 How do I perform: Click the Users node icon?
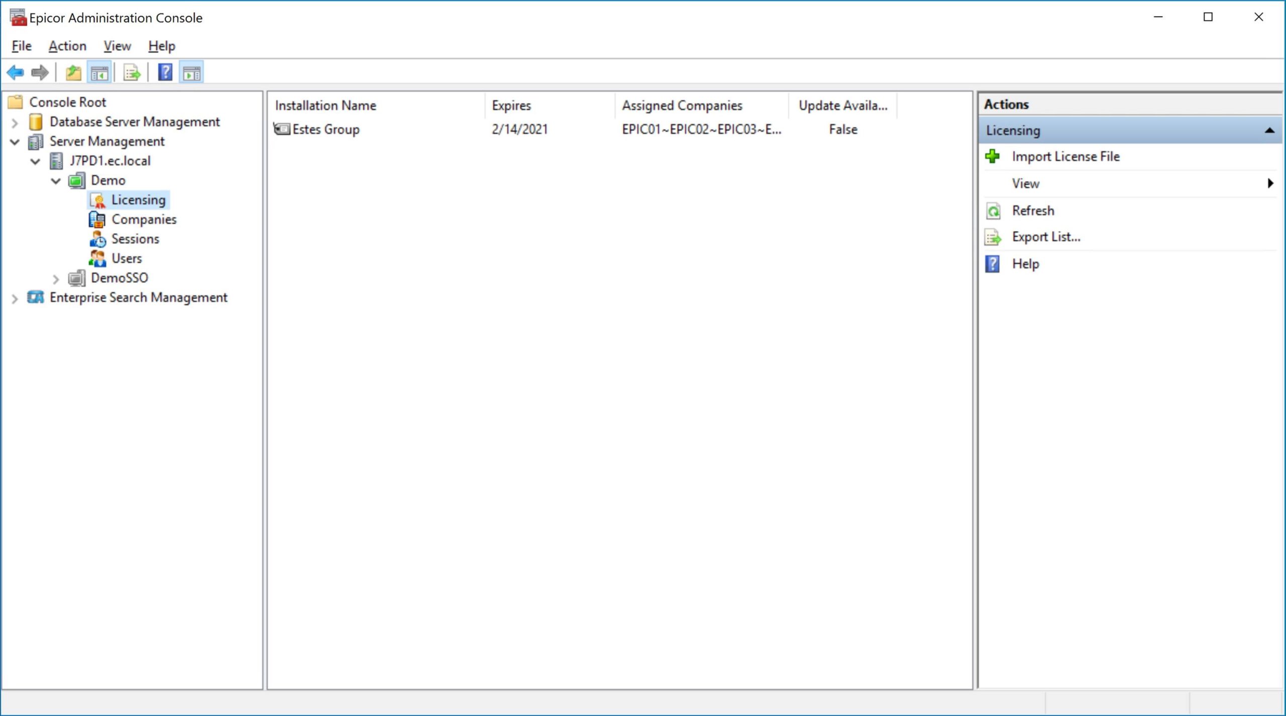[97, 259]
